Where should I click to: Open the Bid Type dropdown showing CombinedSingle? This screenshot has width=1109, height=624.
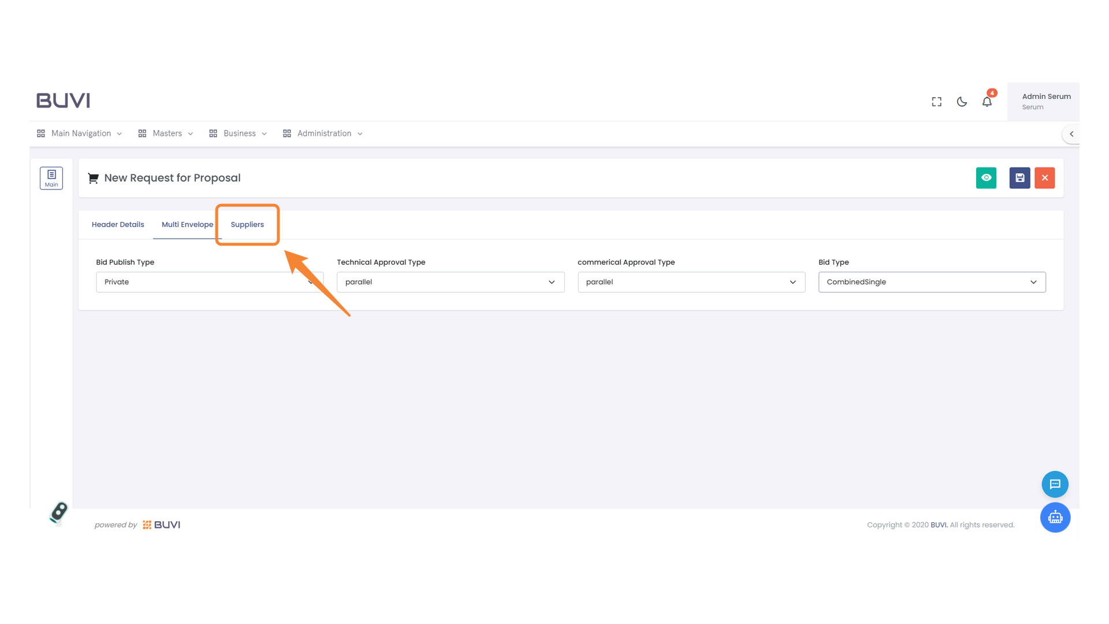click(x=932, y=282)
